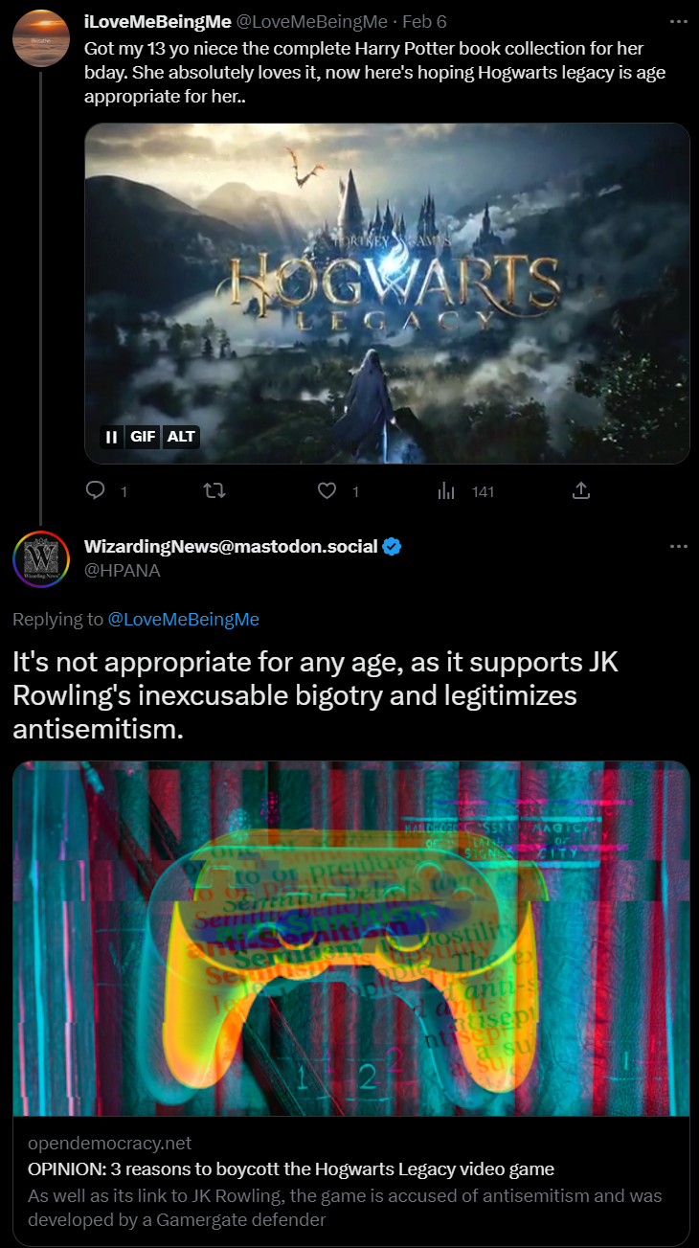Retweet the iLoveMeBeingMe post
Screen dimensions: 699x1248
[215, 490]
